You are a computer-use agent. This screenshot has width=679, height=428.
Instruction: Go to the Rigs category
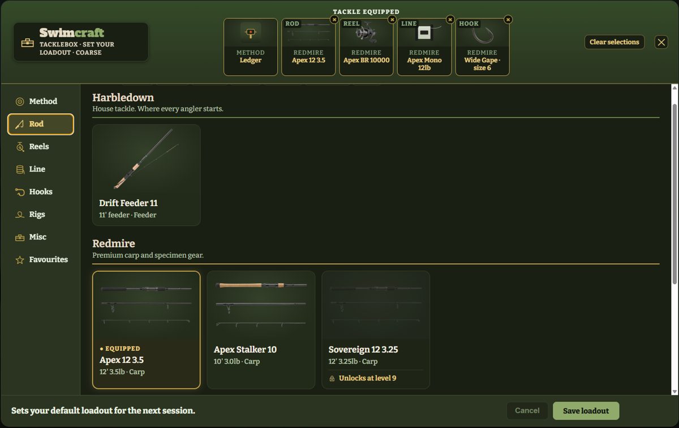41,215
